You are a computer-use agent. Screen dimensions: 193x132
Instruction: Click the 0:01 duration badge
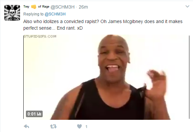(34, 114)
